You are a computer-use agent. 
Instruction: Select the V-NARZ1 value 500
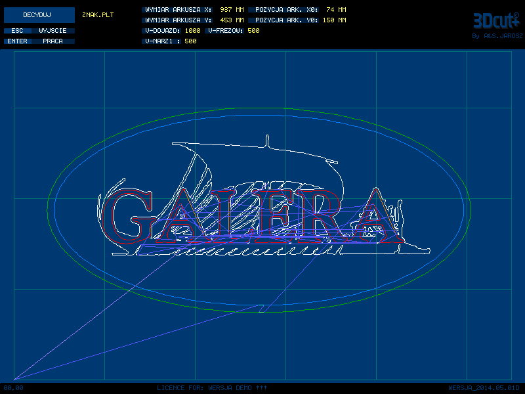(x=190, y=41)
